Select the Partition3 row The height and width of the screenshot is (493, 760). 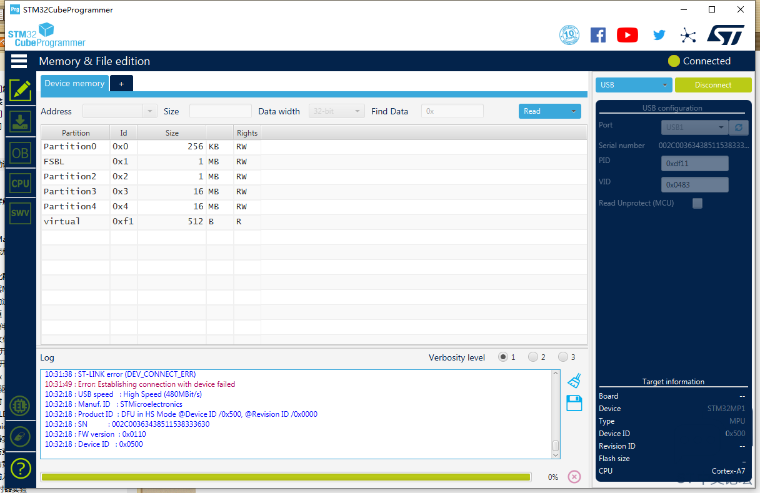pos(314,192)
